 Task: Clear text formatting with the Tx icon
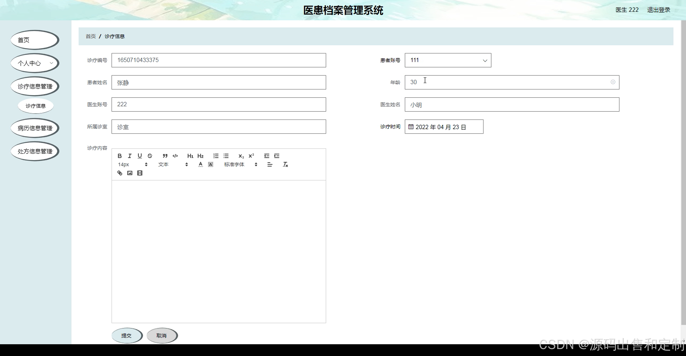[x=285, y=164]
